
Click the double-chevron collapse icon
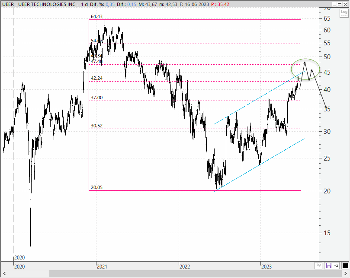point(318,265)
